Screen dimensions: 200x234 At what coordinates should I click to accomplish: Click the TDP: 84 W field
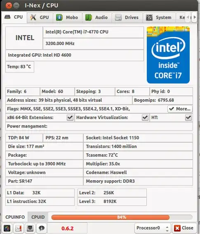coord(24,138)
